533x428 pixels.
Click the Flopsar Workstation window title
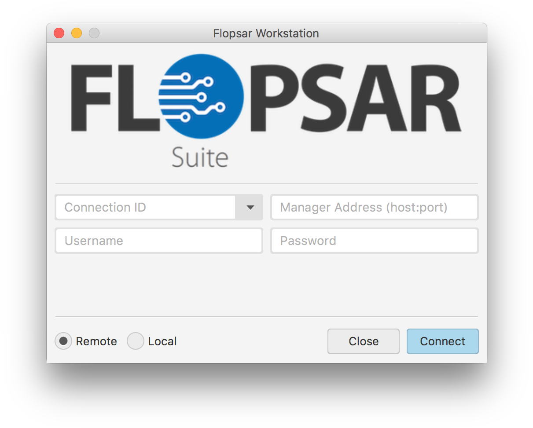tap(266, 33)
